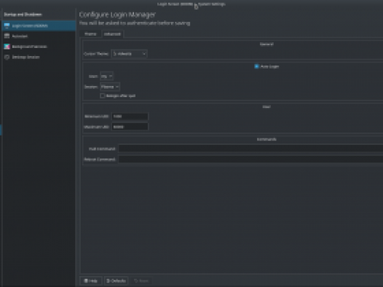Toggle the Auto Login checkbox
This screenshot has height=287, width=383.
(256, 66)
